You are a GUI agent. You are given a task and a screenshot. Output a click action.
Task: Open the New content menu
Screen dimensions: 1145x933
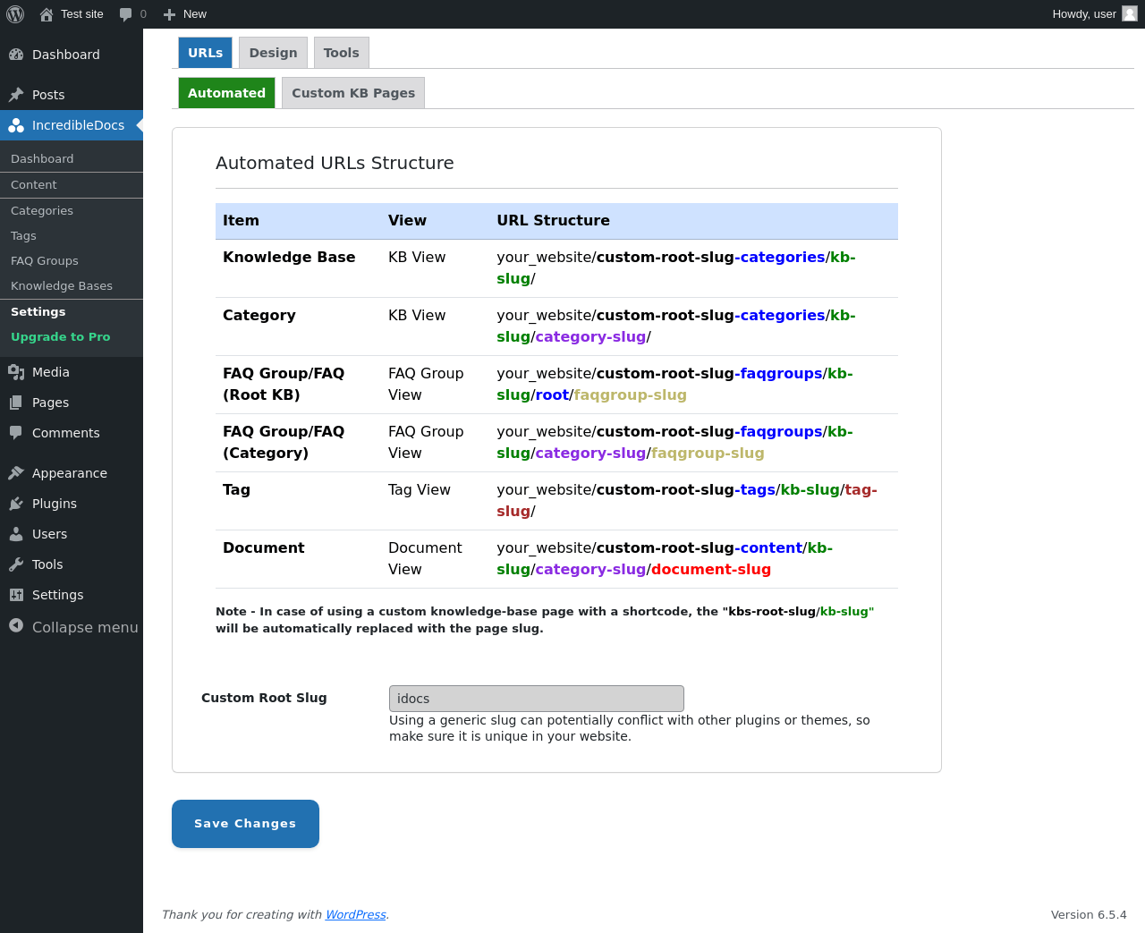[x=195, y=14]
